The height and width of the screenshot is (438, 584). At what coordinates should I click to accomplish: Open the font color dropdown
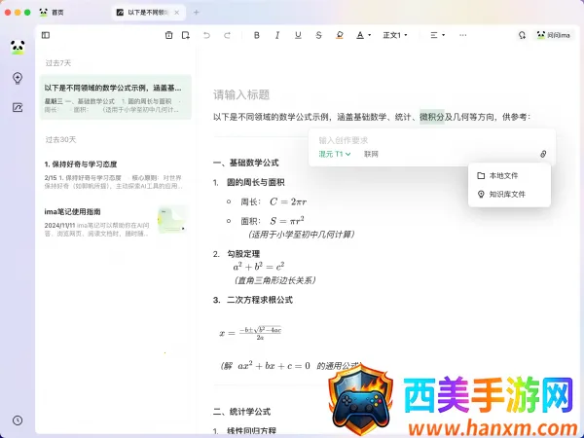[363, 35]
